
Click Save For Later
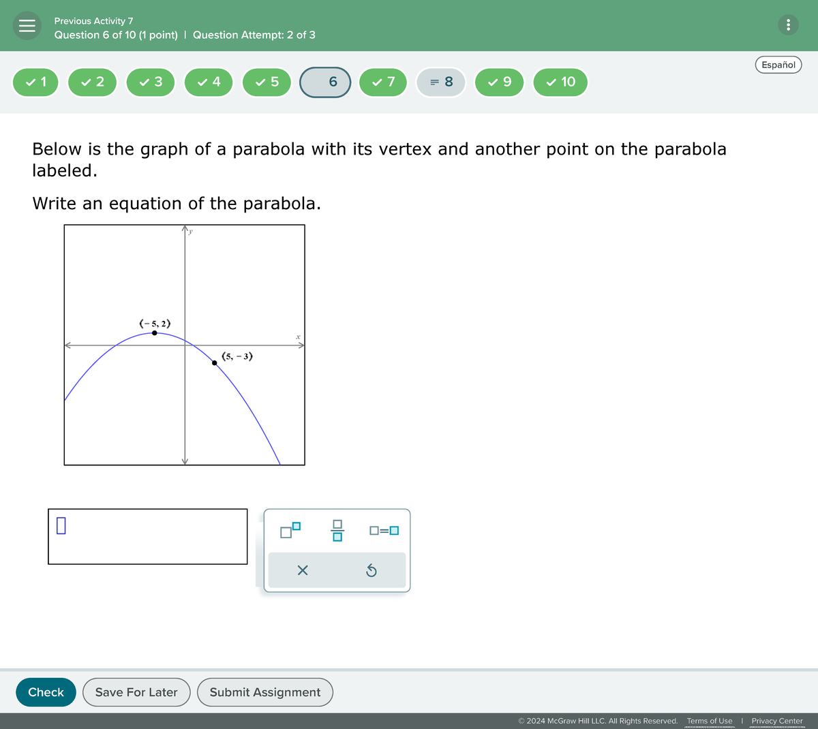pyautogui.click(x=136, y=692)
